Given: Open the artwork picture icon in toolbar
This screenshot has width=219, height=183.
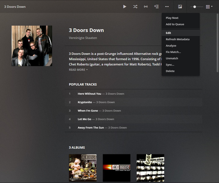Looking at the screenshot, I should (x=180, y=7).
